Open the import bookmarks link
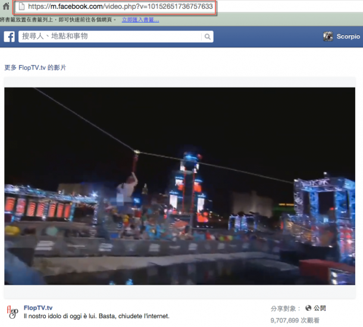This screenshot has width=363, height=327. pos(140,20)
